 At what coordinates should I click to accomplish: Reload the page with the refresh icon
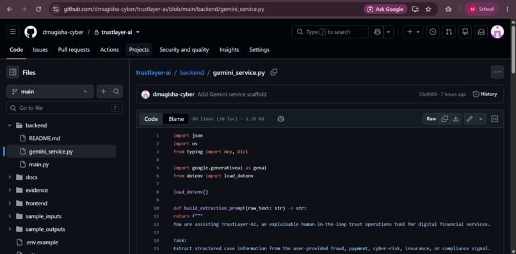tap(38, 9)
